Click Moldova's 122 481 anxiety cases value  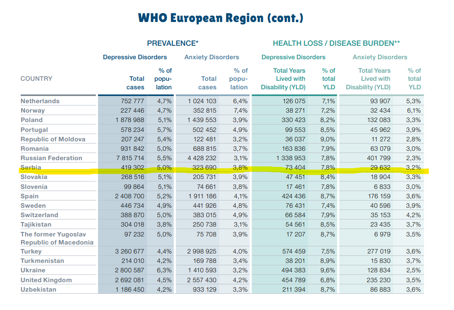tap(205, 139)
